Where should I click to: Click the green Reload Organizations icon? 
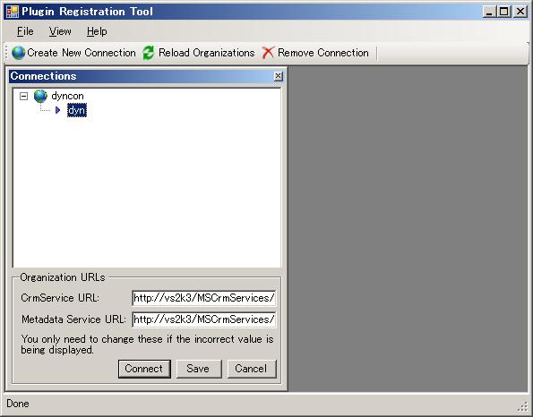pos(148,53)
